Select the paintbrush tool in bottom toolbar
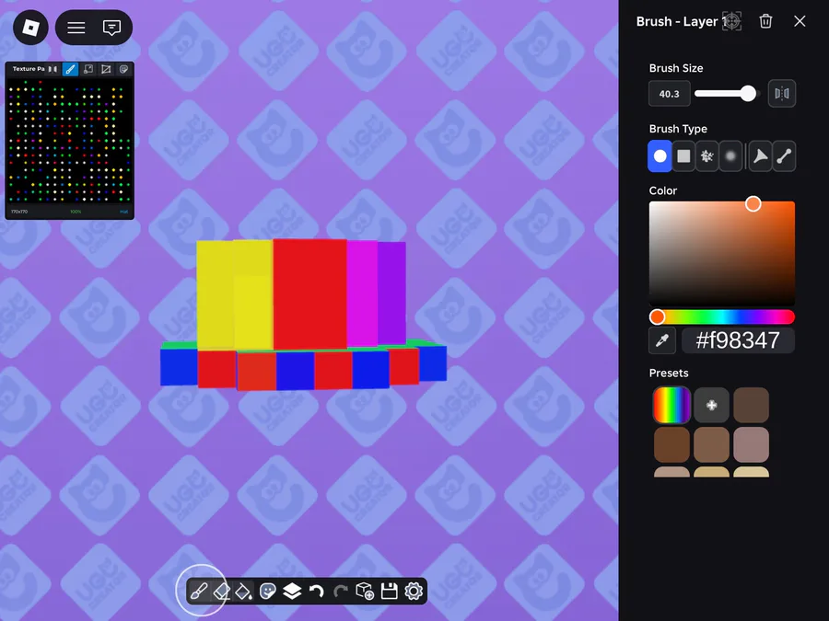 coord(199,591)
